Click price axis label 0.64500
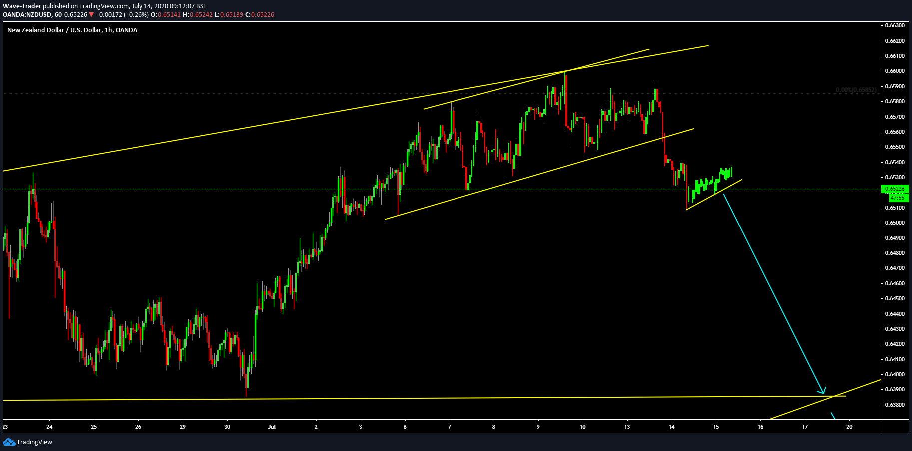912x451 pixels. pos(894,298)
